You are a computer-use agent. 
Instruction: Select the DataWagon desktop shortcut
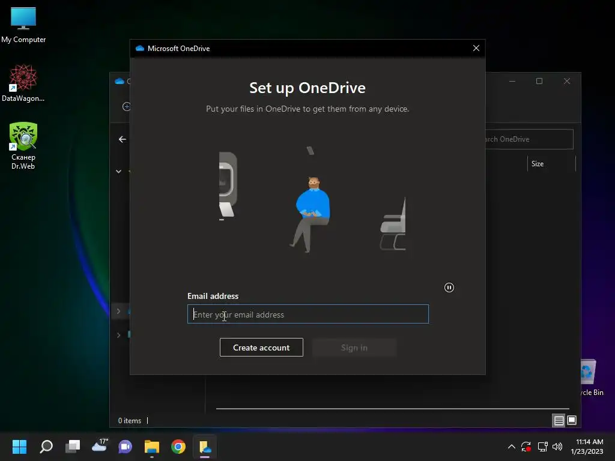(x=23, y=83)
